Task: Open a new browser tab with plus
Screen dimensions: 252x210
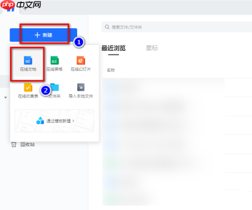Action: (x=25, y=9)
